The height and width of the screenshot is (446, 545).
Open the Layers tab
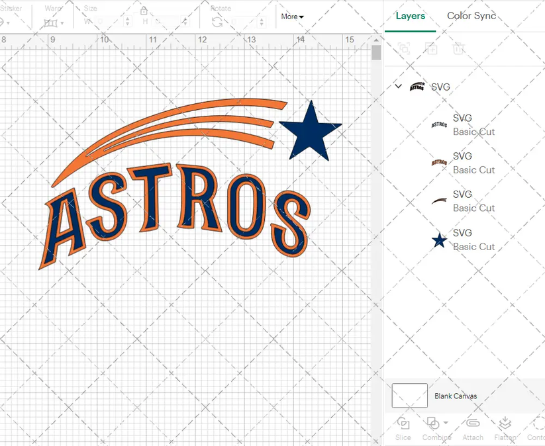click(x=410, y=16)
